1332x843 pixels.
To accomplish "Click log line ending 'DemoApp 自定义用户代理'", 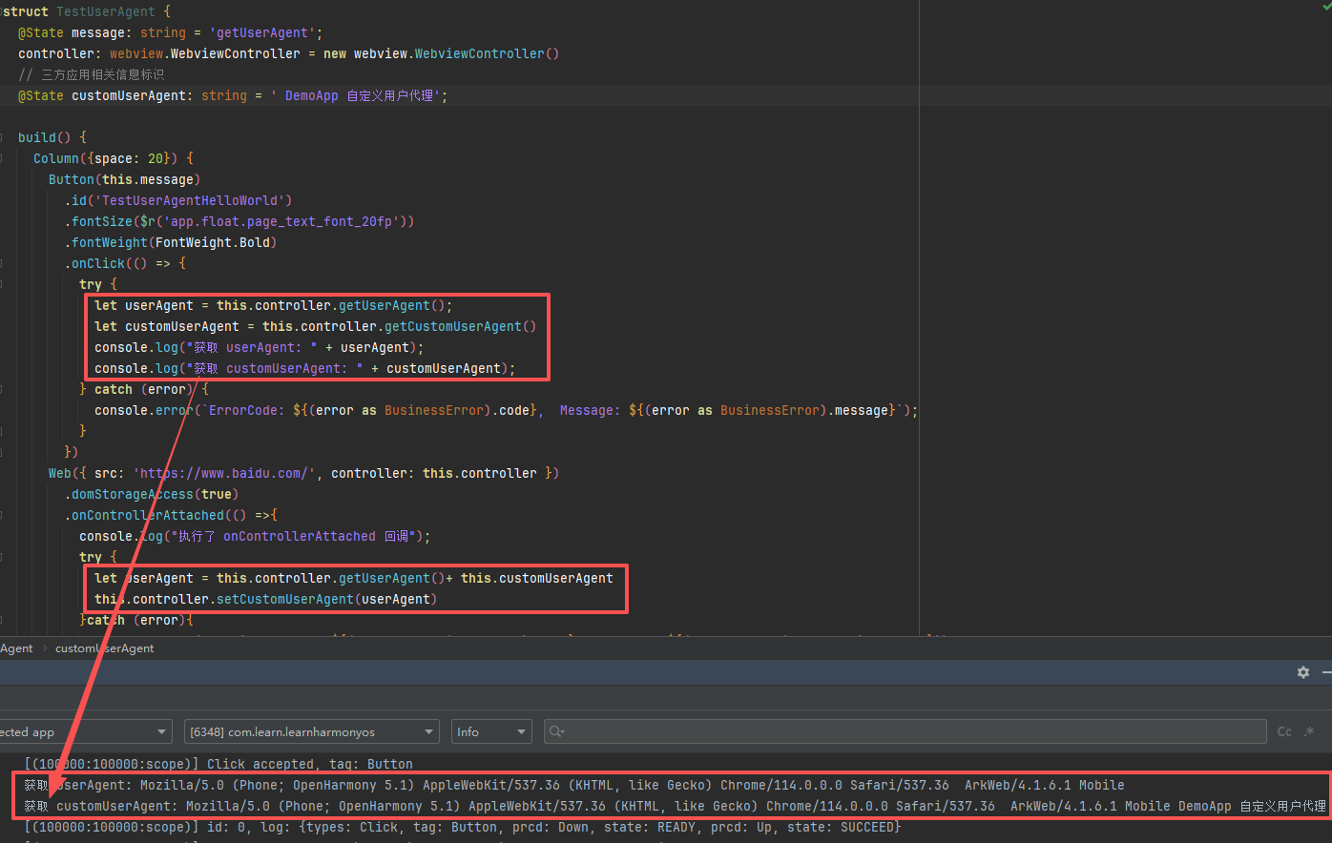I will tap(676, 806).
